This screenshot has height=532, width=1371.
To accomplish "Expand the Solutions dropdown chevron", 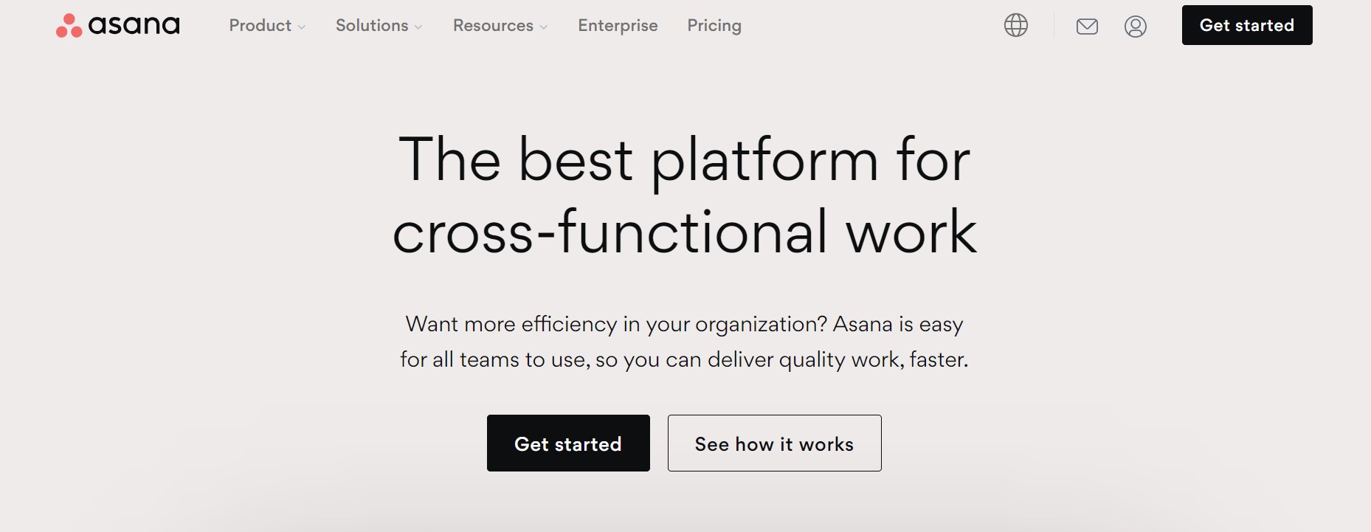I will tap(418, 28).
